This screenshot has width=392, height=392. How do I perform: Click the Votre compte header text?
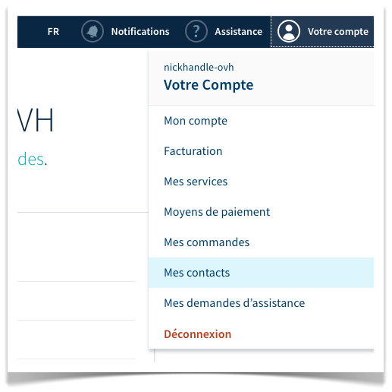pyautogui.click(x=338, y=32)
